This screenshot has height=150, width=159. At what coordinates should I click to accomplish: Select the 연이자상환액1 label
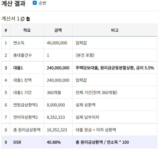26,117
